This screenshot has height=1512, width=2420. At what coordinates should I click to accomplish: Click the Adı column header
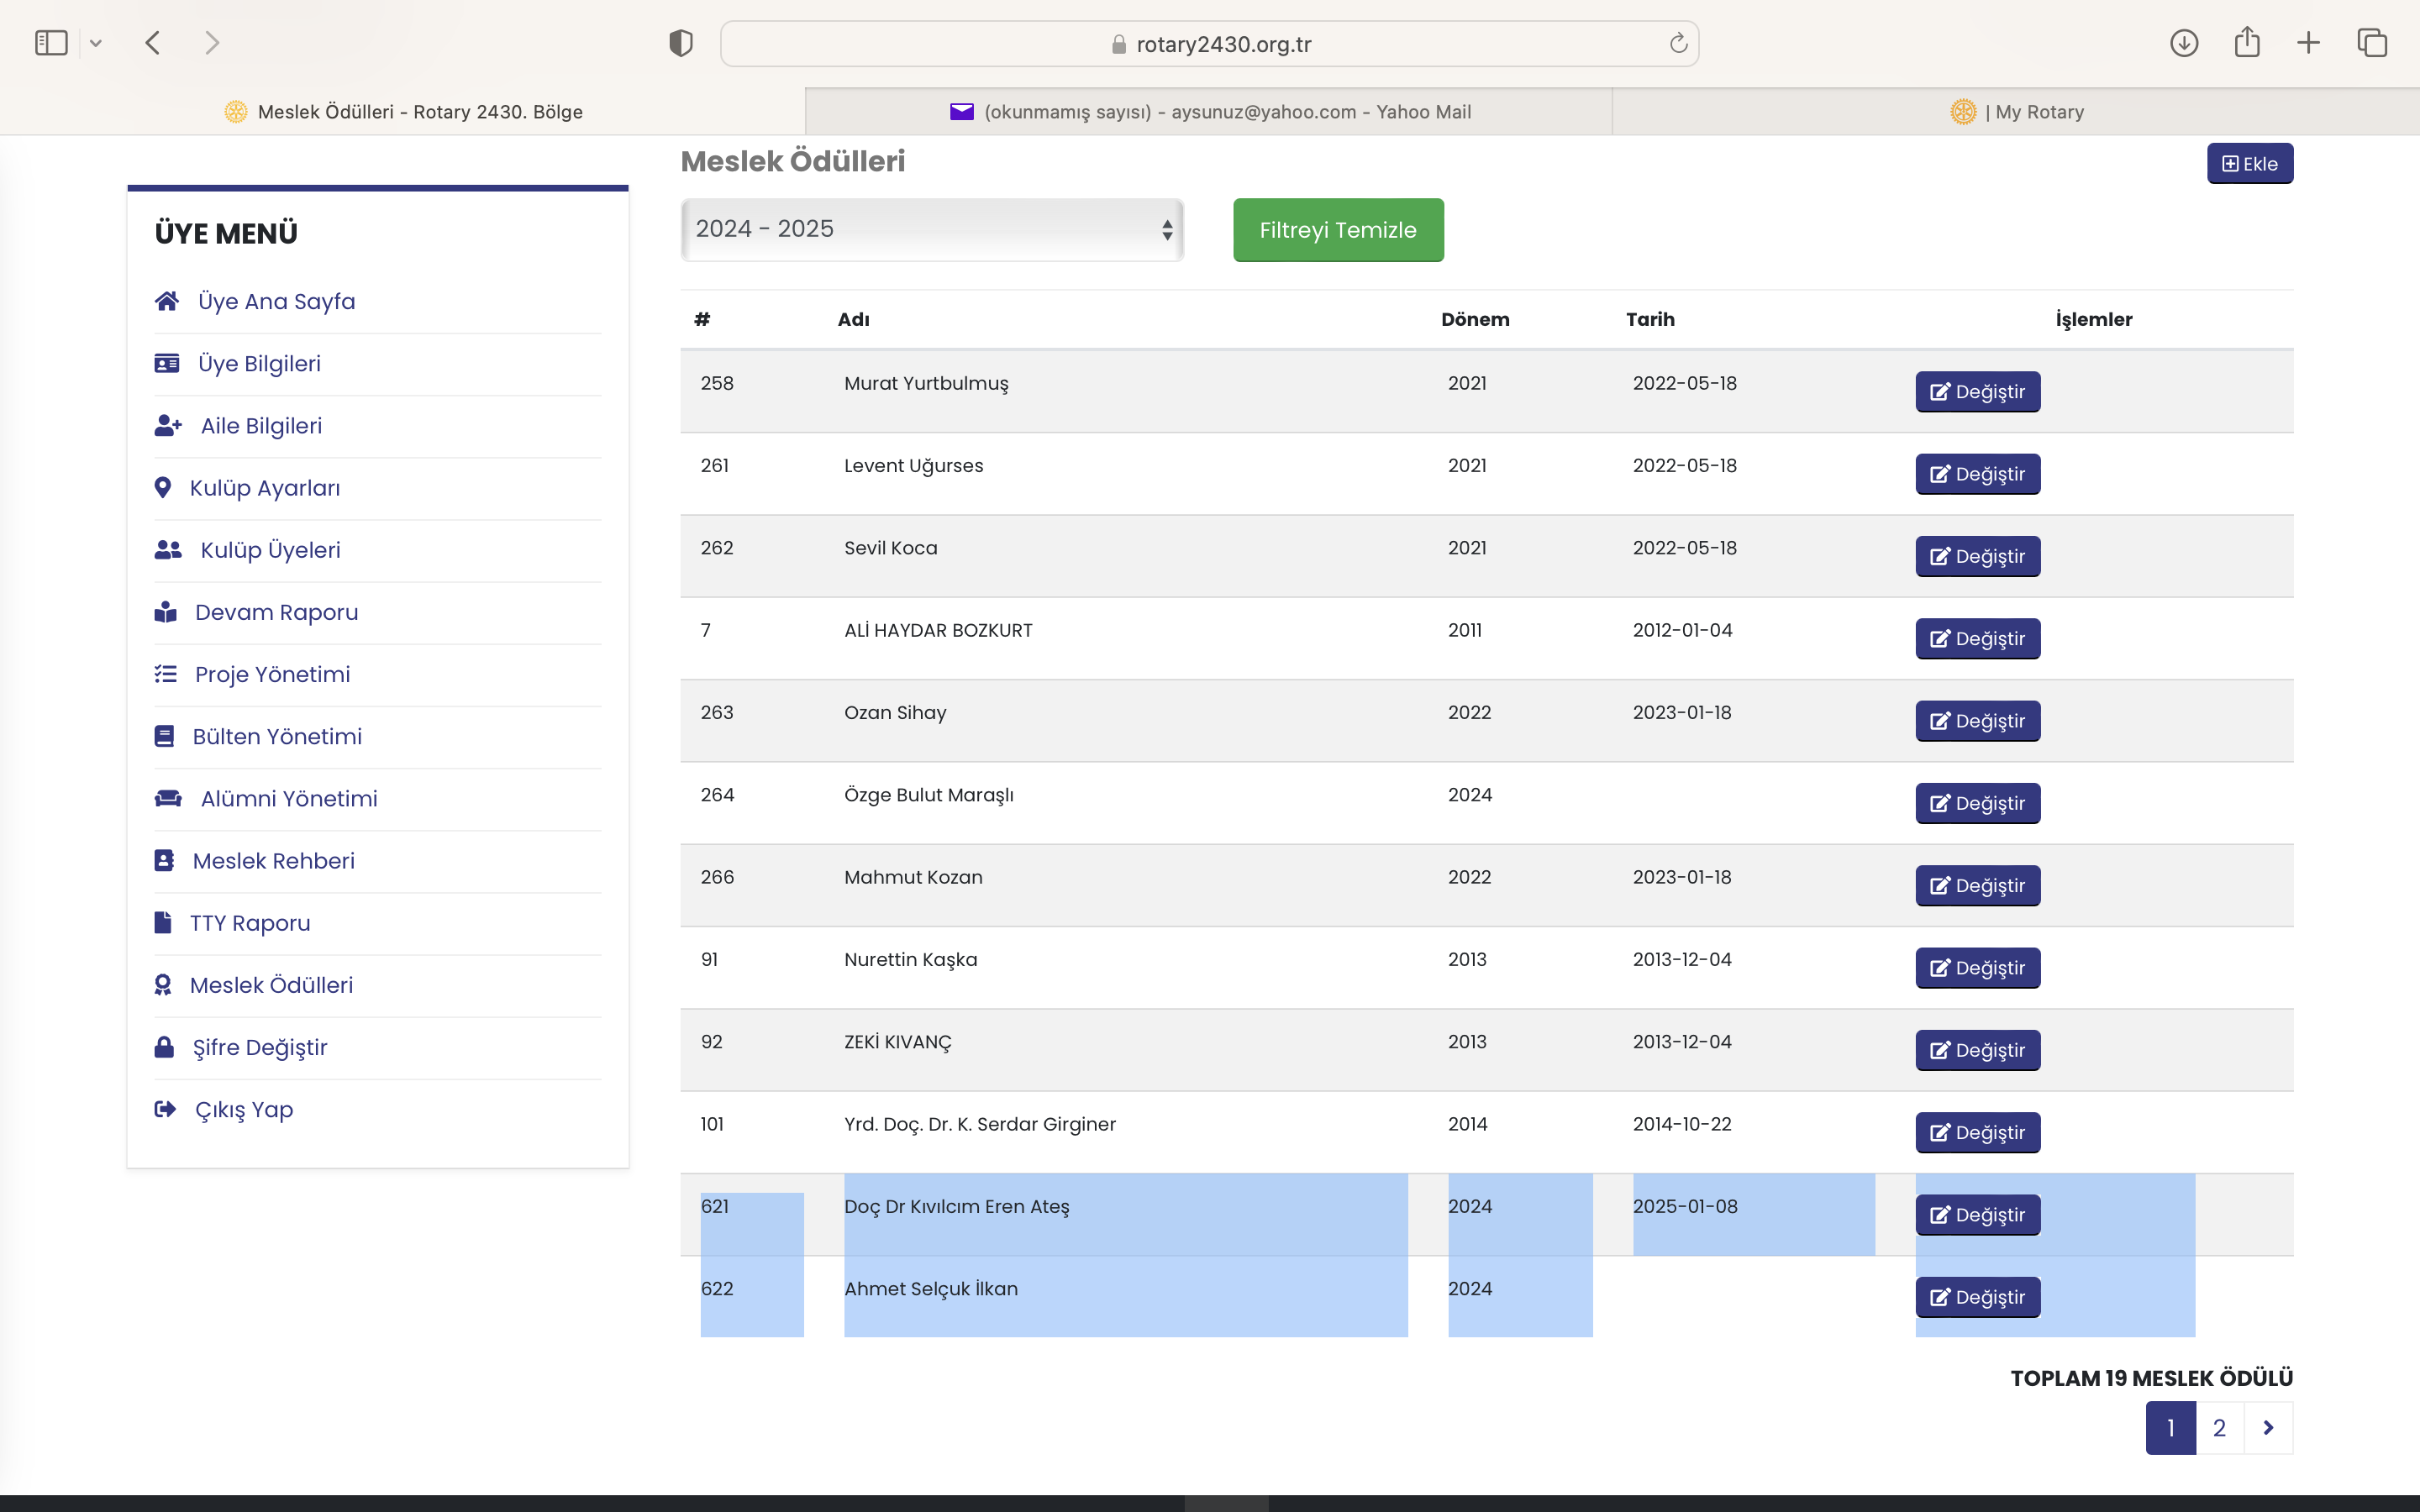pos(853,320)
